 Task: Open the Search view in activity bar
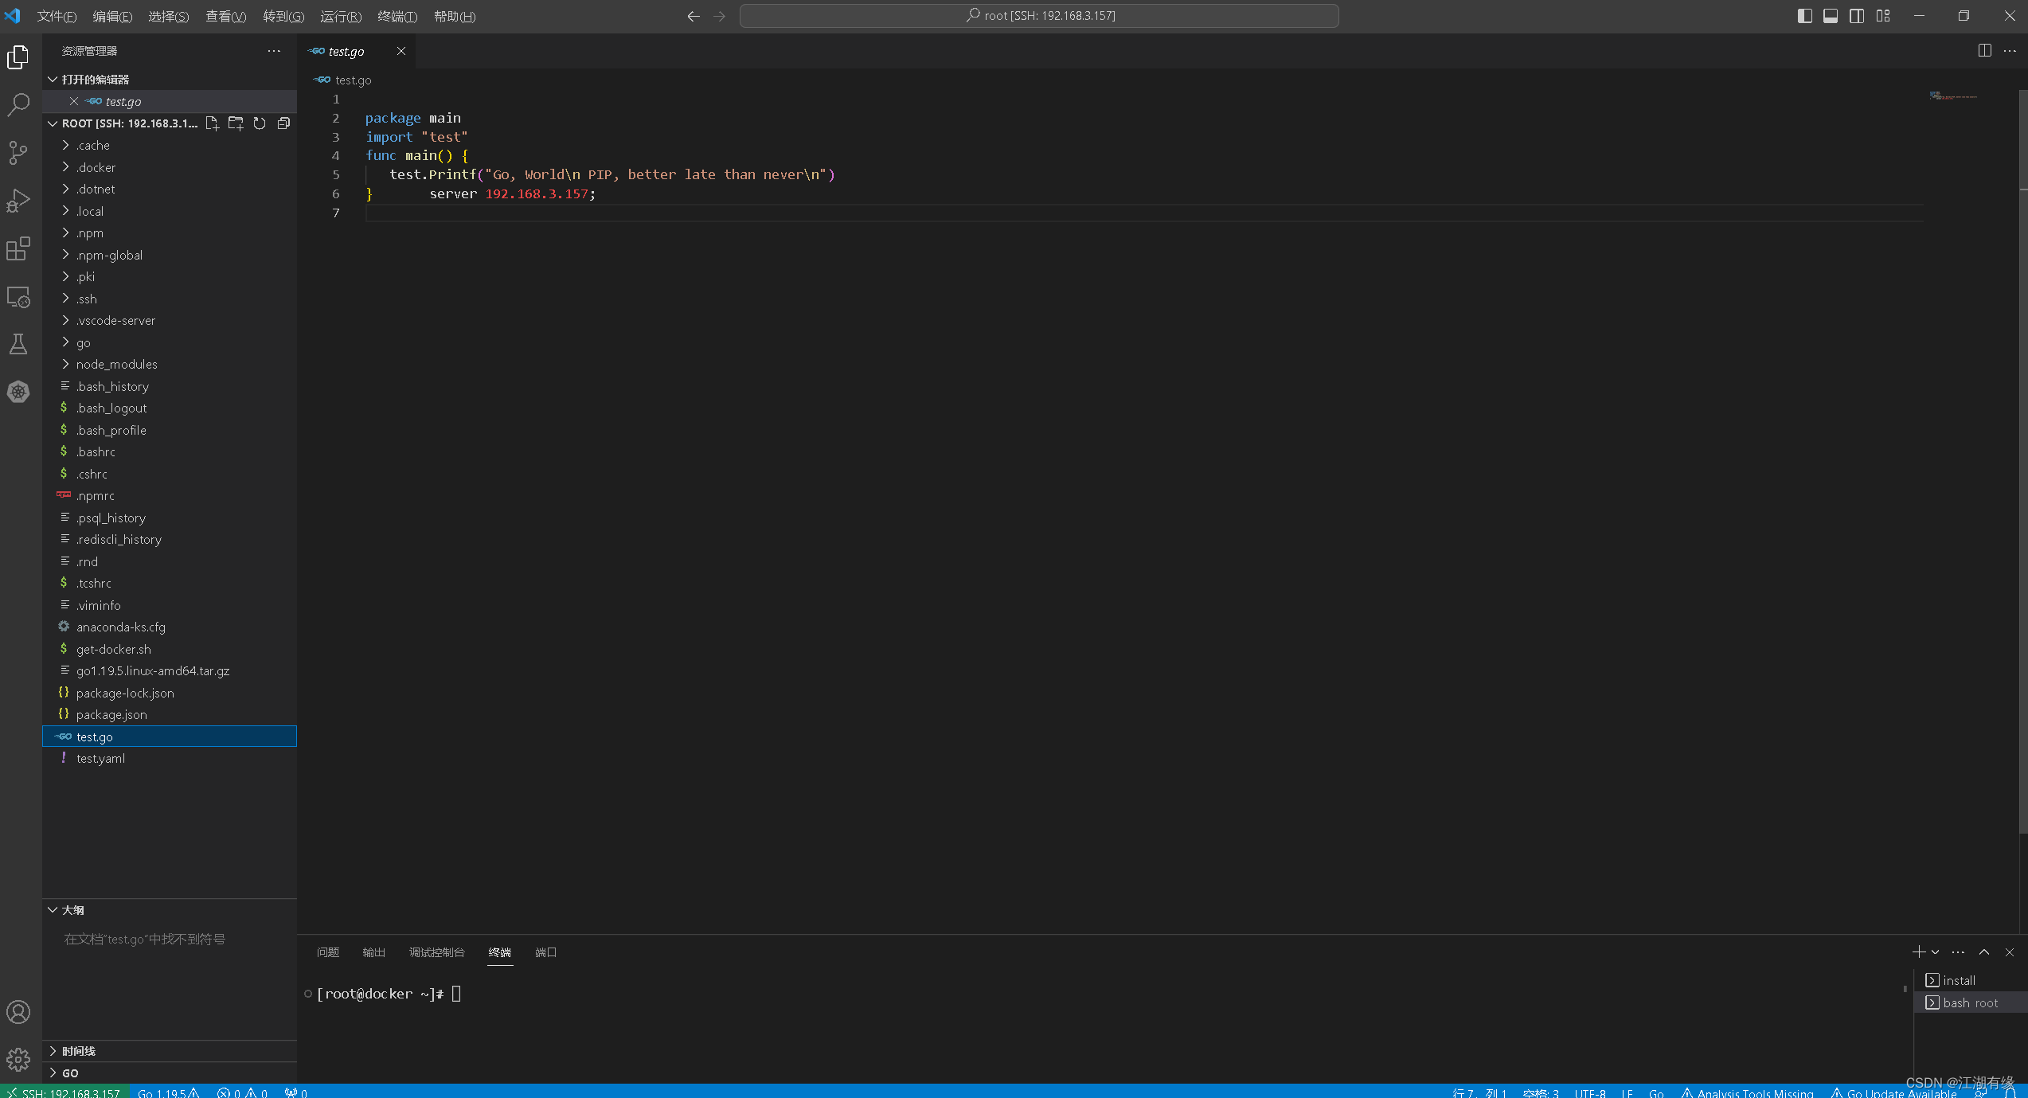pyautogui.click(x=18, y=104)
